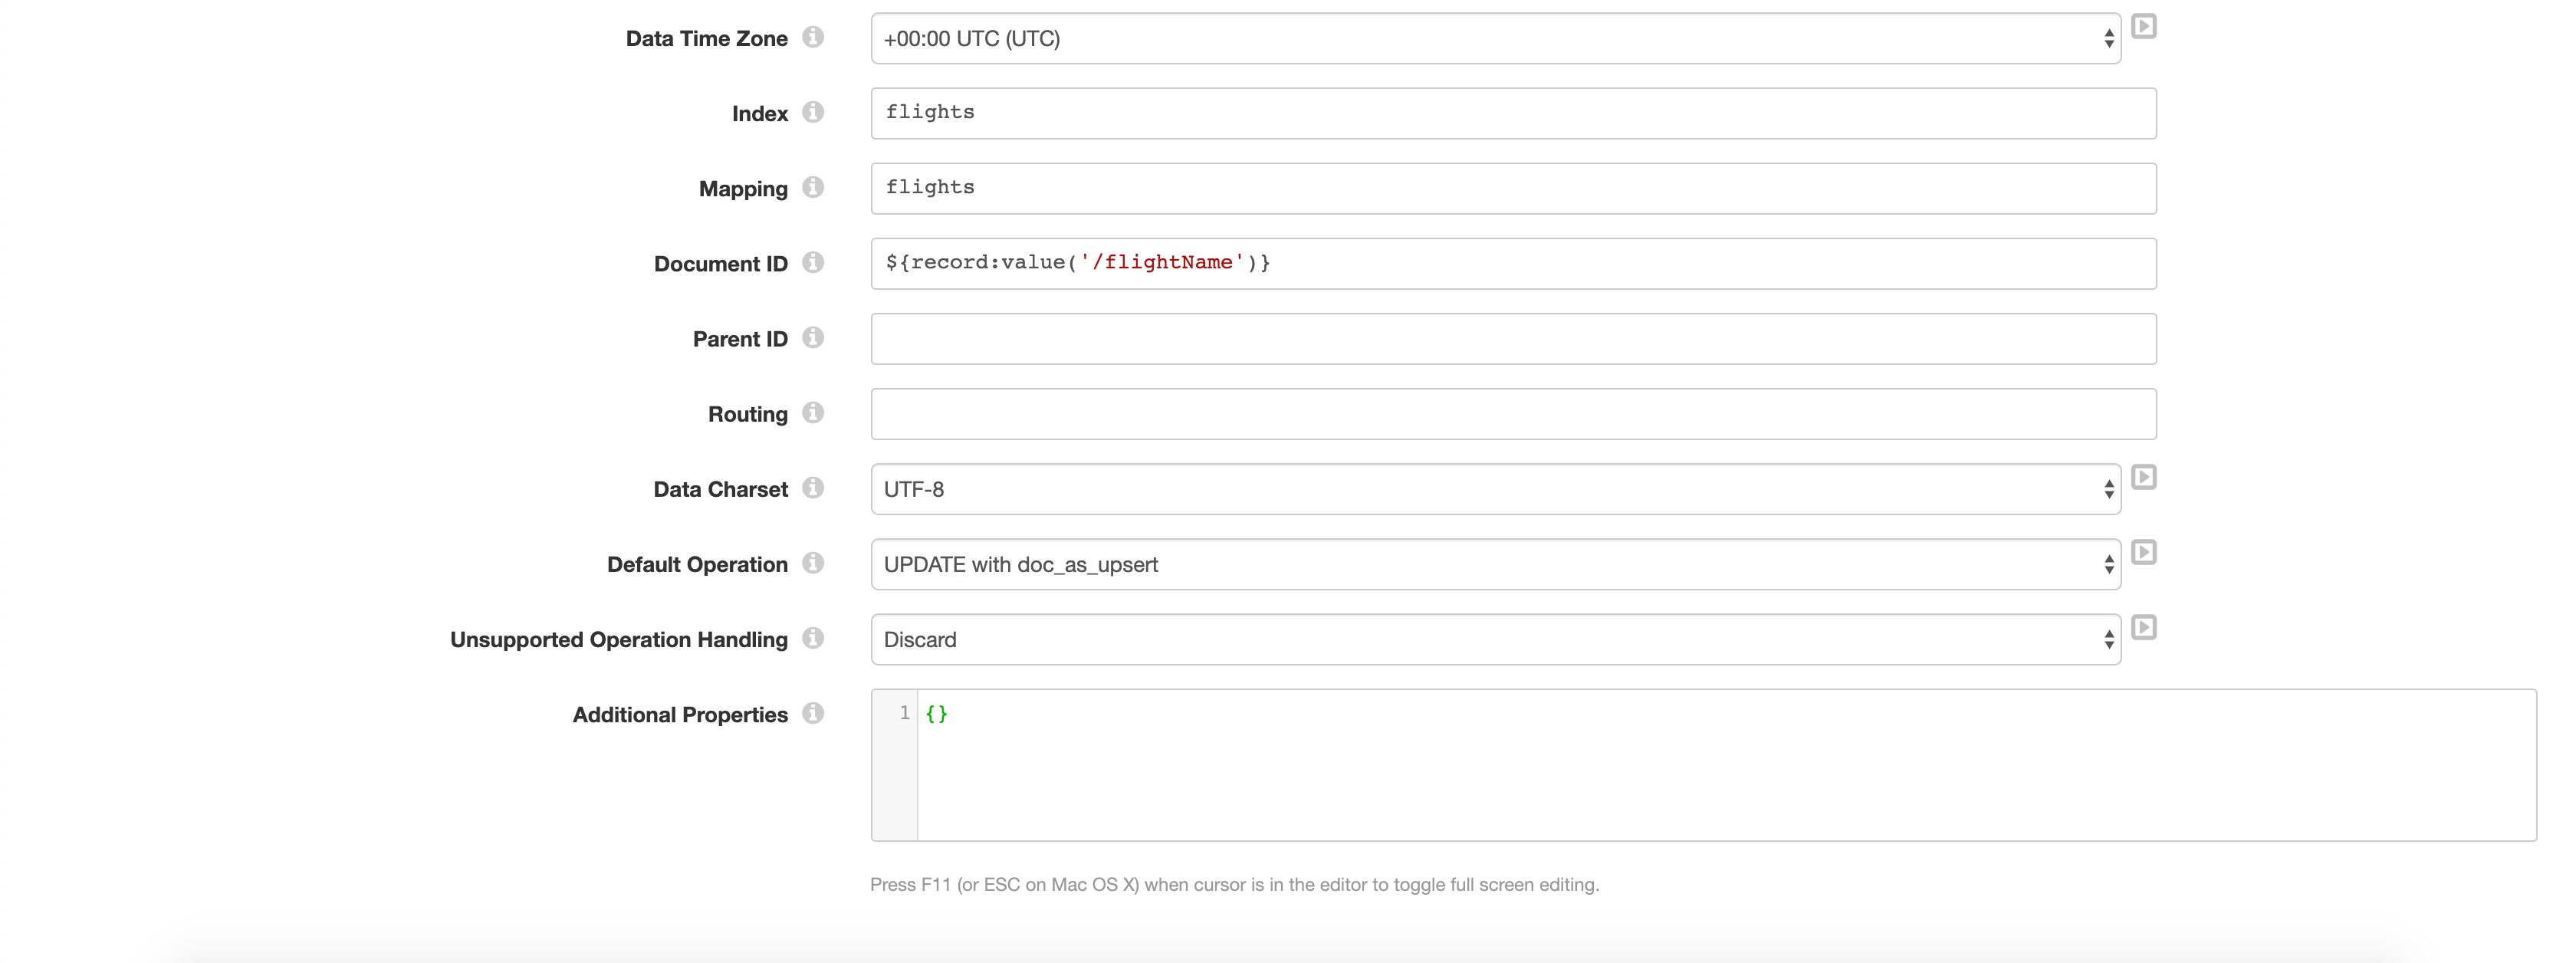Viewport: 2576px width, 963px height.
Task: Open preview for Data Time Zone setting
Action: coord(2144,27)
